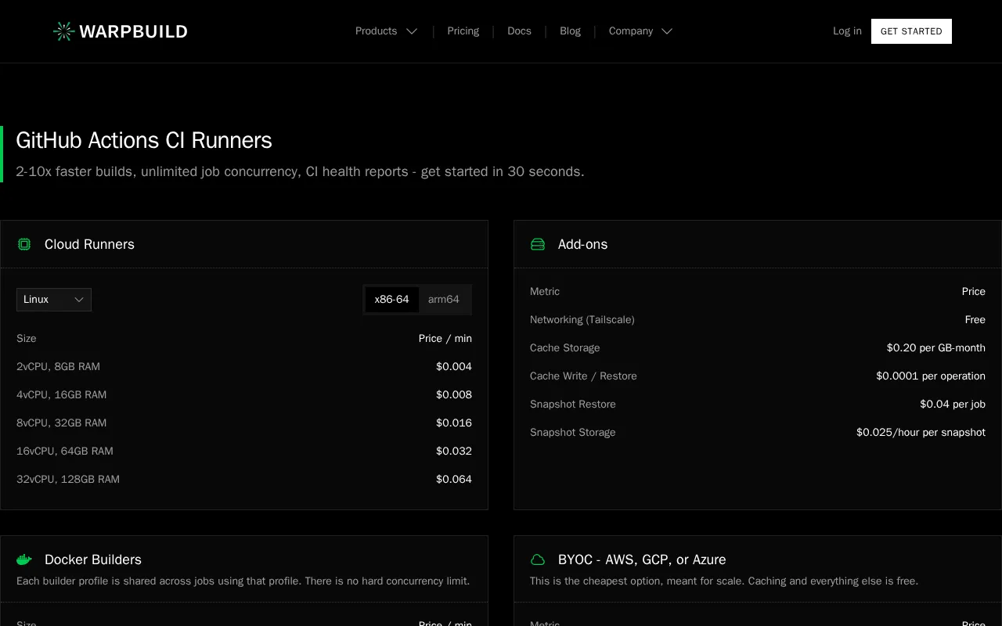The height and width of the screenshot is (626, 1002).
Task: Select the 16vCPU, 64GB RAM row
Action: 244,452
